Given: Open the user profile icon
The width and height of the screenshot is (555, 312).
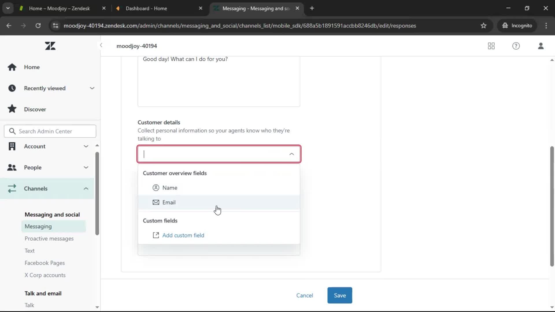Looking at the screenshot, I should click(x=541, y=46).
